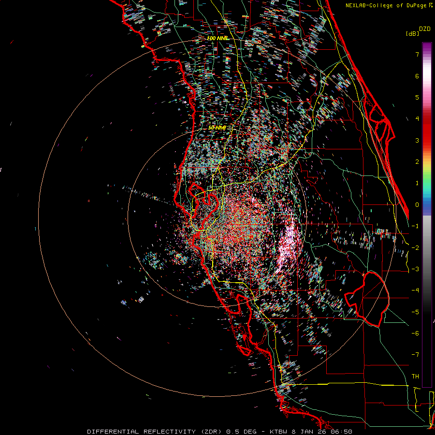435x435 pixels.
Task: Click scale value -5 on legend
Action: [x=415, y=312]
